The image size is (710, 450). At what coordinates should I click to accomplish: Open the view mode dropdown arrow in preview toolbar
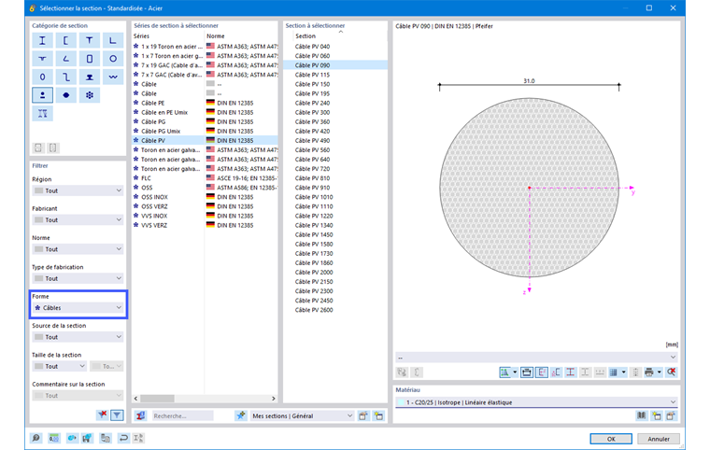(515, 373)
